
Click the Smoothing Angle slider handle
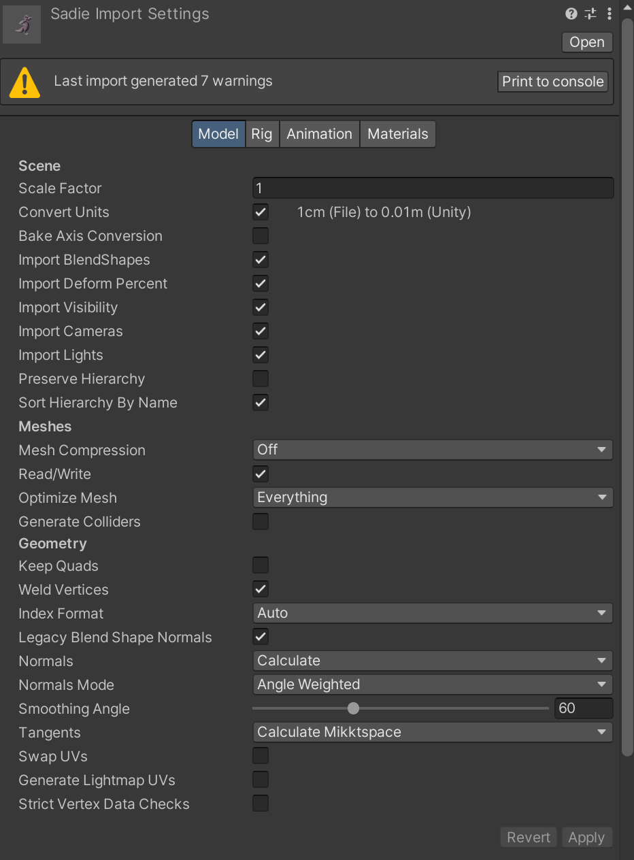(x=353, y=708)
